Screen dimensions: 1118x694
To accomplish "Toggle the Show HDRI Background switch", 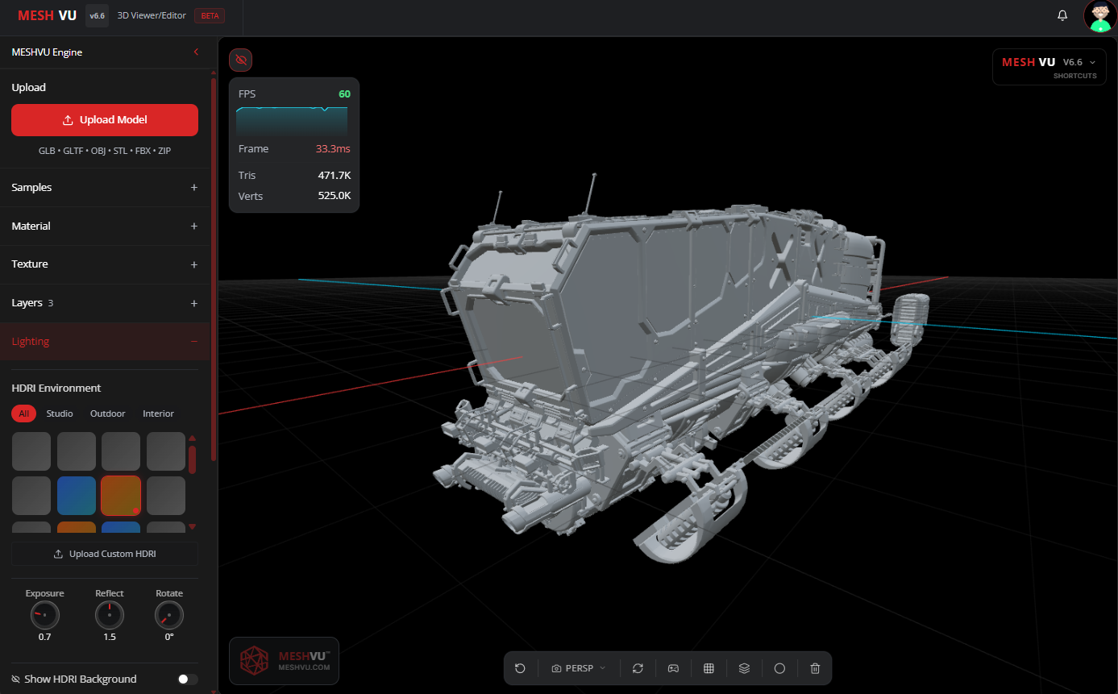I will coord(188,679).
